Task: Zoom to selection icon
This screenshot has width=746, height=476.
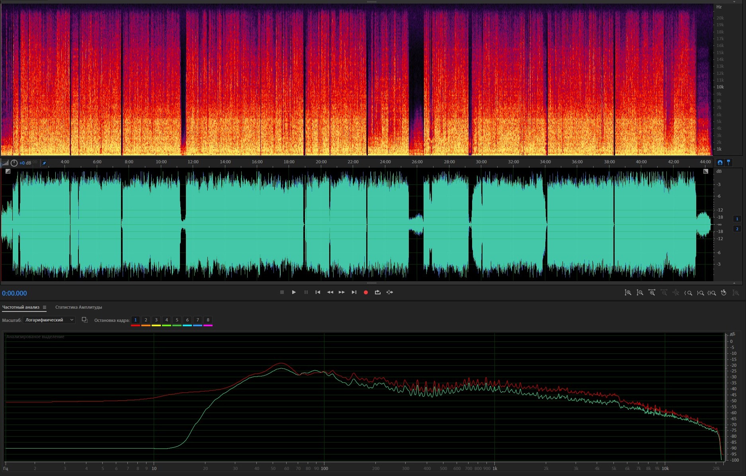Action: (x=712, y=293)
